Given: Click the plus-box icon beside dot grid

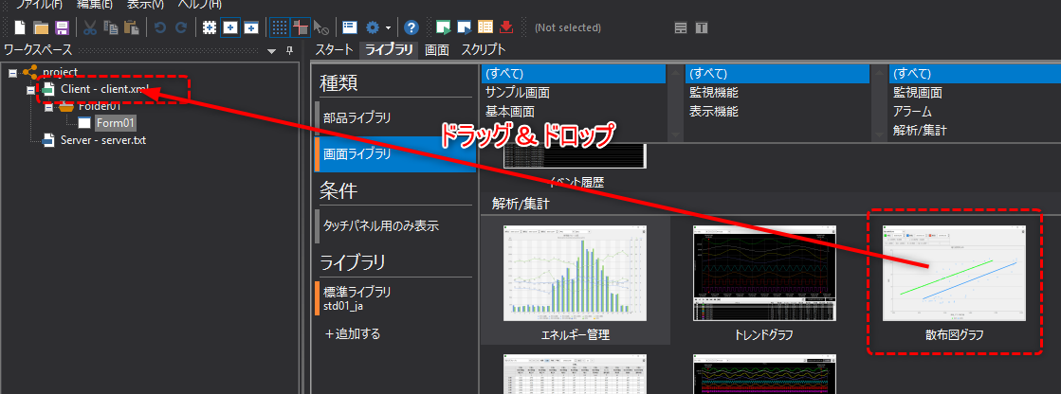Looking at the screenshot, I should [251, 27].
